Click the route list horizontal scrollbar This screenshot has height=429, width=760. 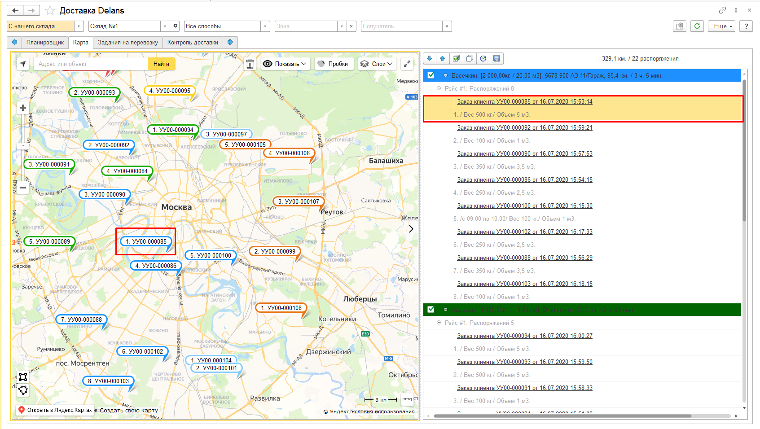point(562,416)
